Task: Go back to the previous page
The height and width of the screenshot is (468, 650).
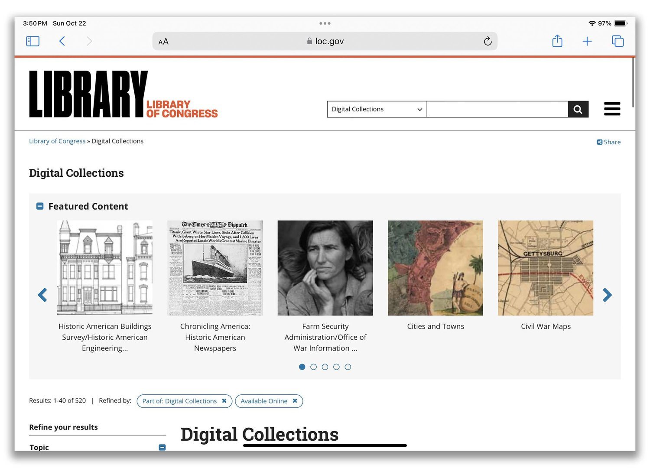Action: 62,41
